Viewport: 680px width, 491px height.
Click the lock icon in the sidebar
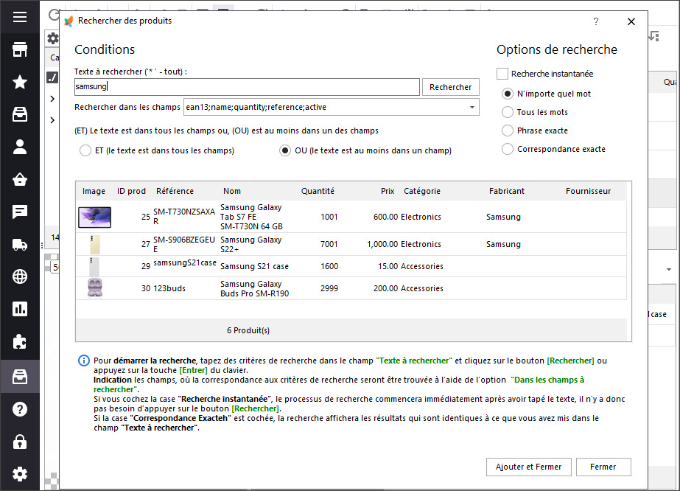point(20,442)
